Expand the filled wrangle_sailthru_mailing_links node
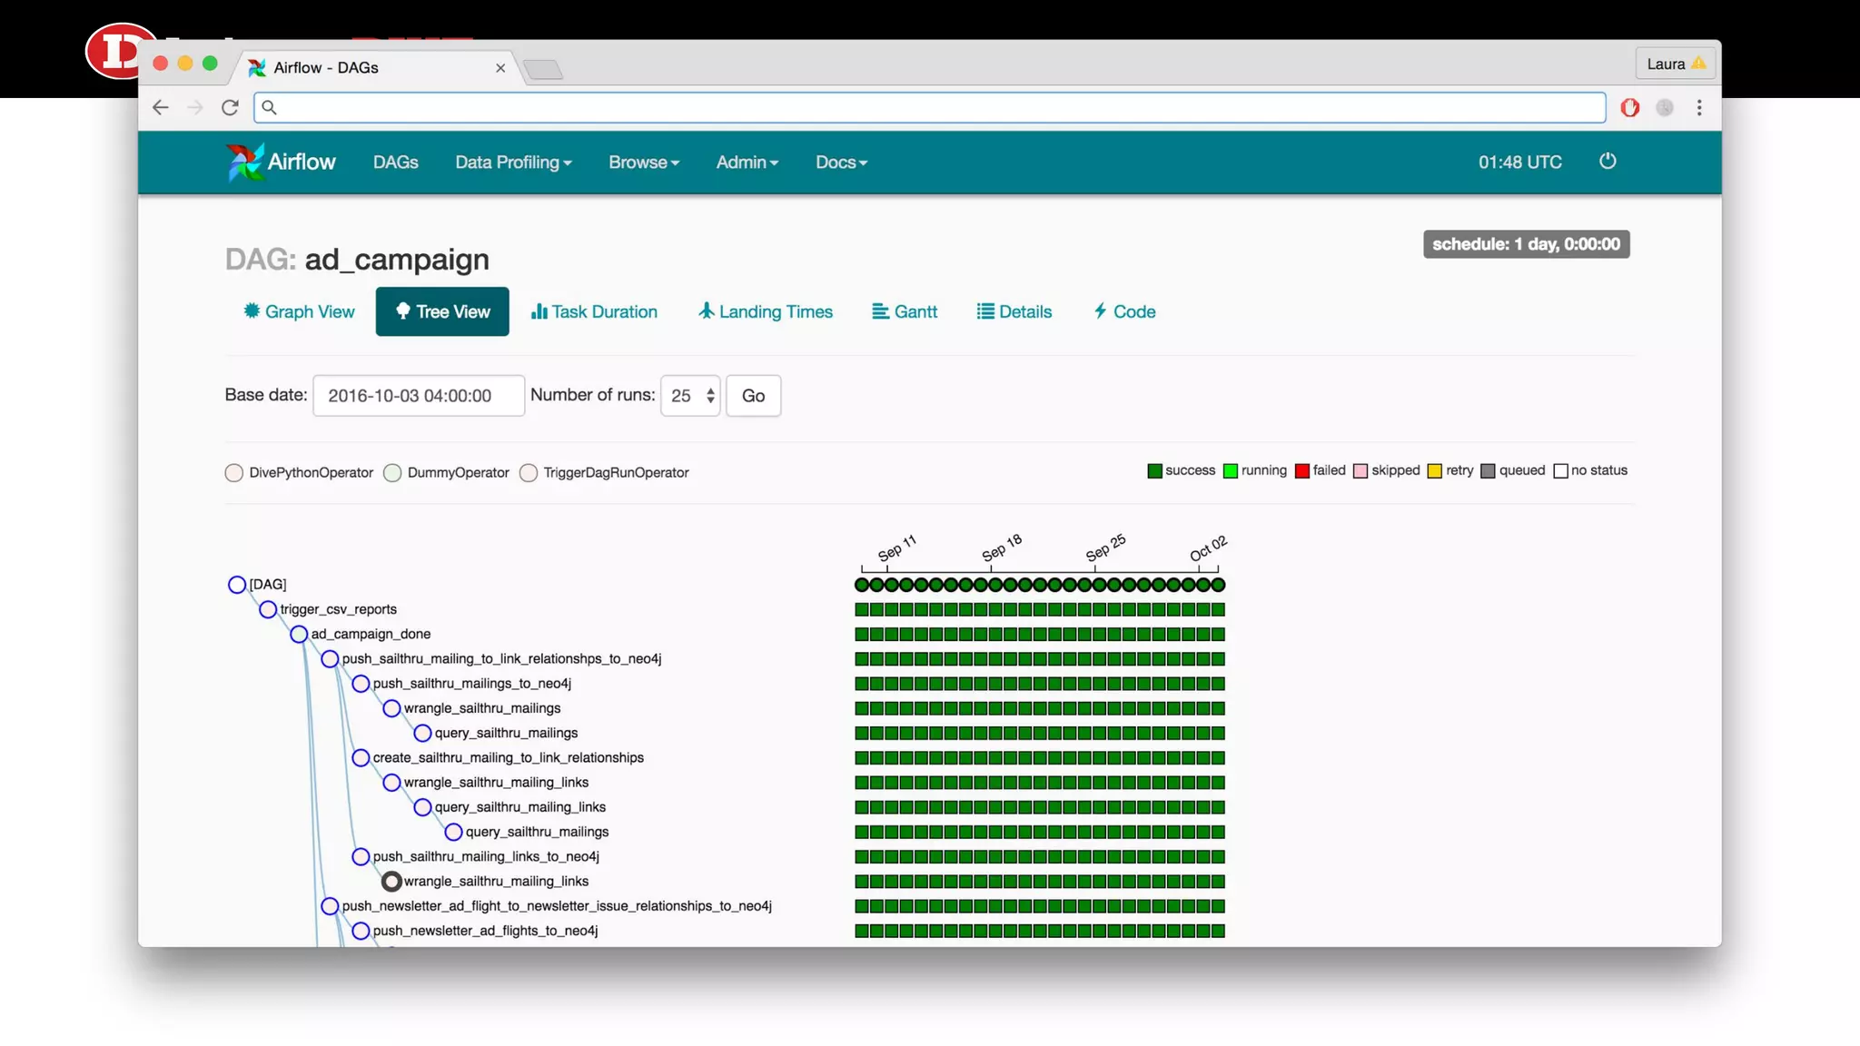1860x1046 pixels. [x=391, y=881]
